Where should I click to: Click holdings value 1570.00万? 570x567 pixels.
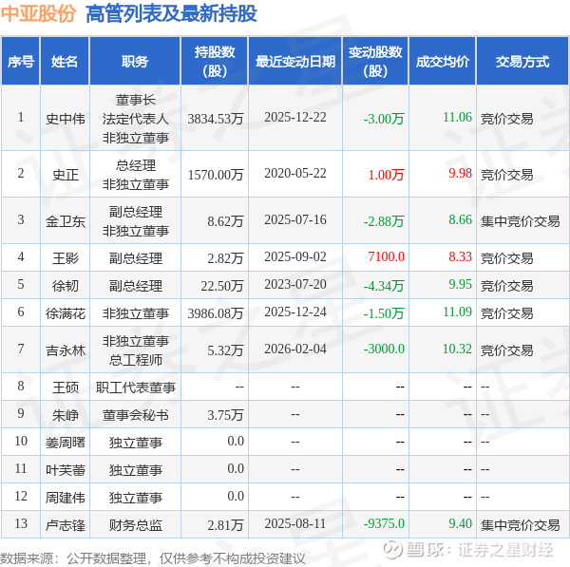[x=216, y=175]
